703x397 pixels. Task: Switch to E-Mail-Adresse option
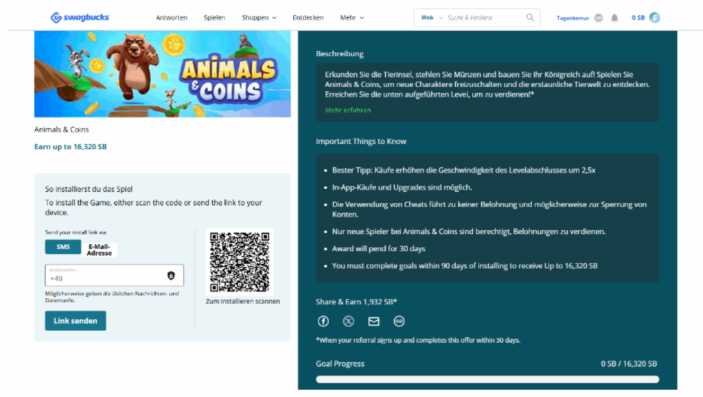pos(100,250)
